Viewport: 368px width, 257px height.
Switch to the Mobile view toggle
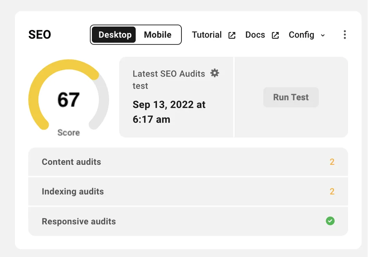pyautogui.click(x=158, y=35)
